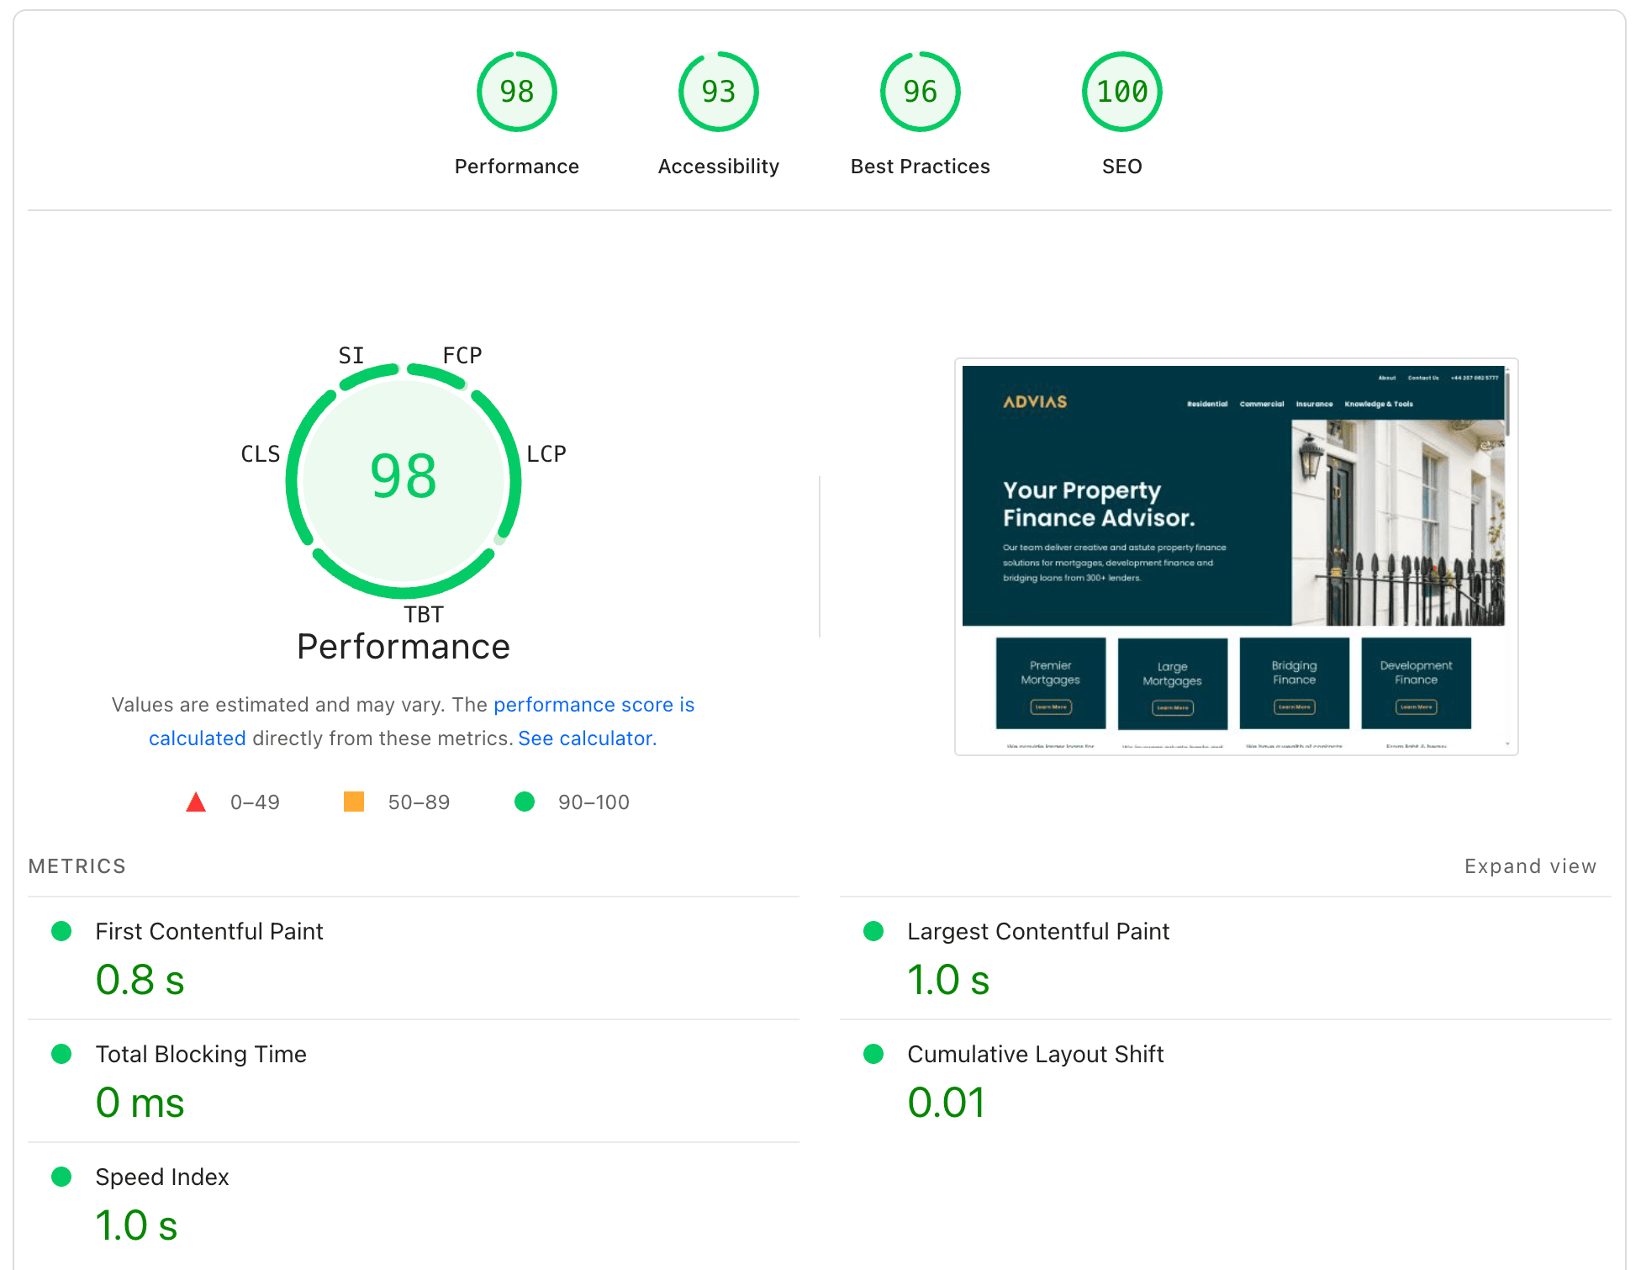1641x1270 pixels.
Task: Toggle Expand view for metrics
Action: tap(1529, 866)
